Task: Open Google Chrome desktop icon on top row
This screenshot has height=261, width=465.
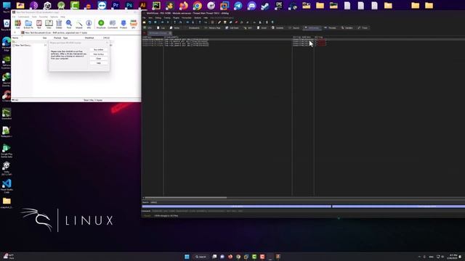Action: [197, 5]
